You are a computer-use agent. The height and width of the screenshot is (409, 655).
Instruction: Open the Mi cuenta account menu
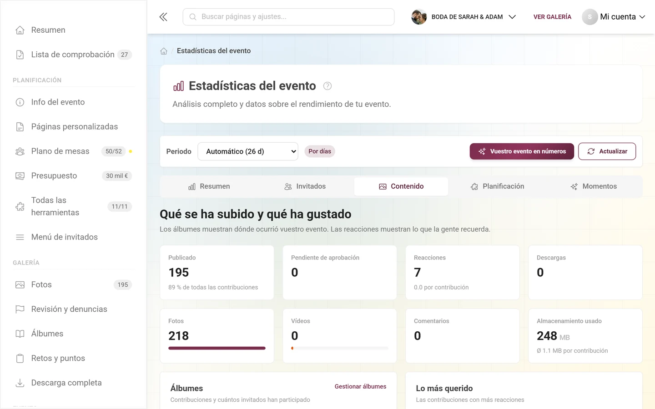[614, 17]
